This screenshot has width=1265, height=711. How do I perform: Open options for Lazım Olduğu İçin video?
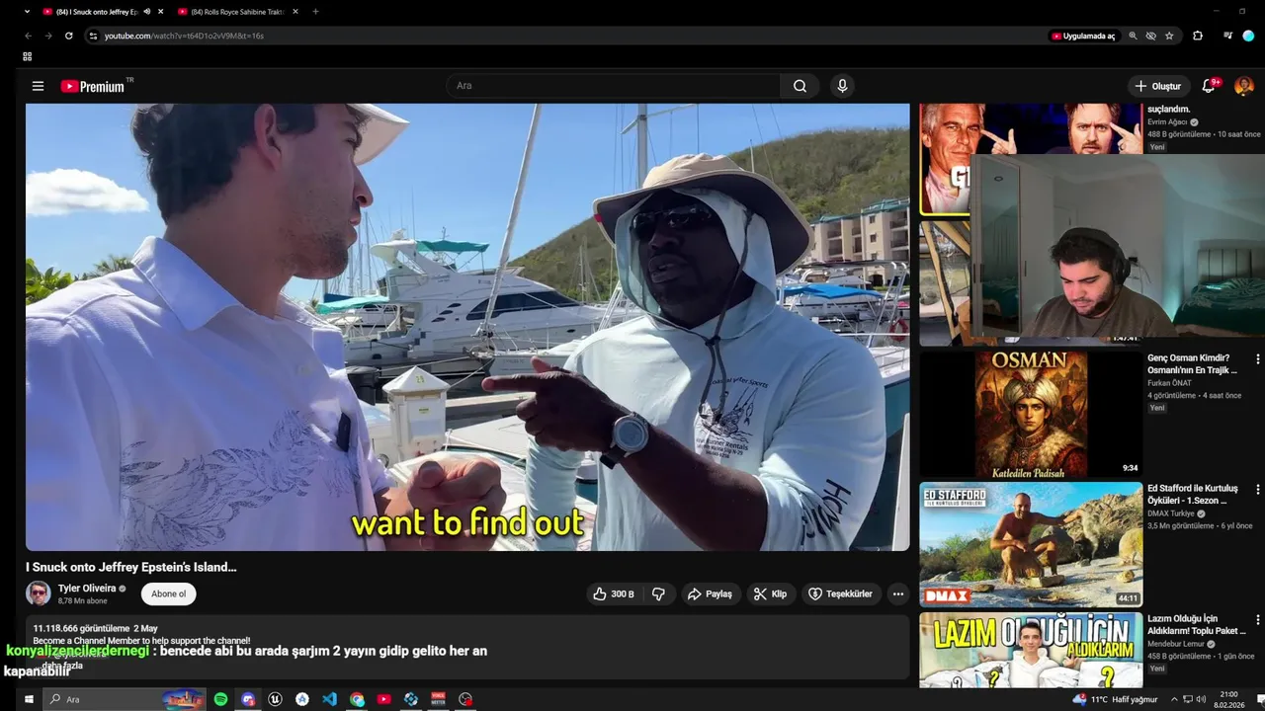coord(1257,620)
